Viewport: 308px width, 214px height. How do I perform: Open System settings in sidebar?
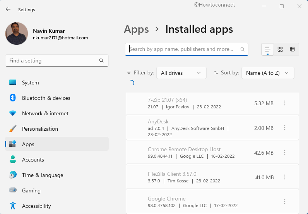(x=57, y=83)
